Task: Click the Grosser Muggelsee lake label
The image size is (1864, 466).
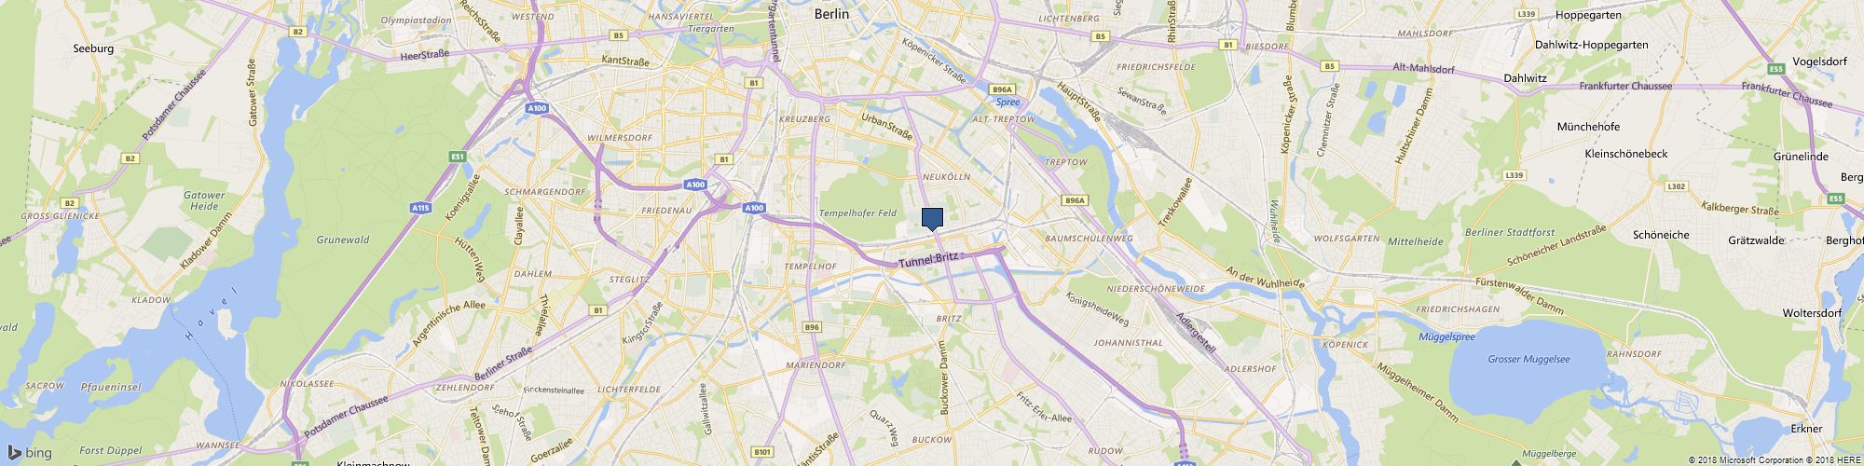Action: click(x=1528, y=359)
